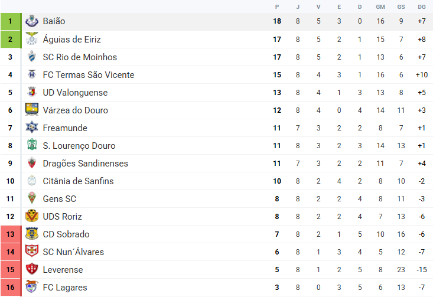433x297 pixels.
Task: Click the FC Lagares club crest
Action: 32,287
